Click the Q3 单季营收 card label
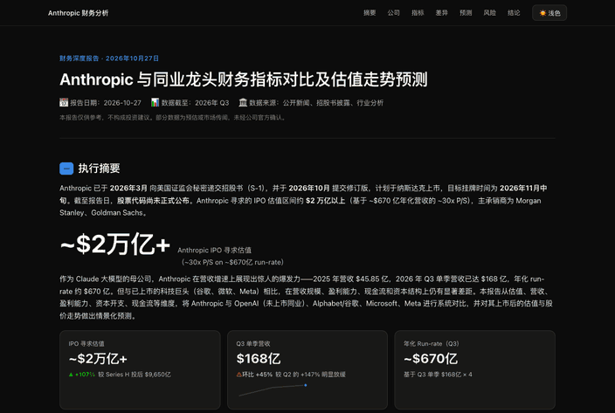The image size is (615, 413). (x=253, y=344)
